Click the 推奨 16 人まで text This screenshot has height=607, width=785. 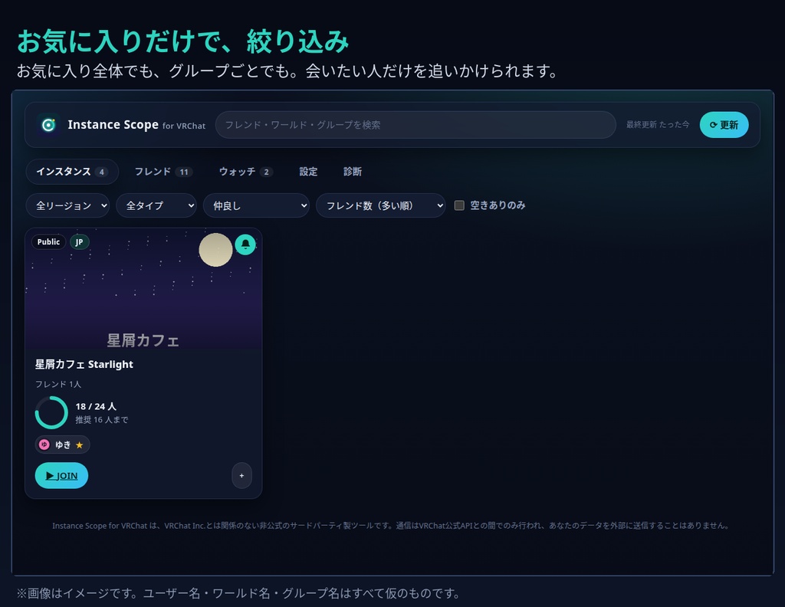click(102, 420)
